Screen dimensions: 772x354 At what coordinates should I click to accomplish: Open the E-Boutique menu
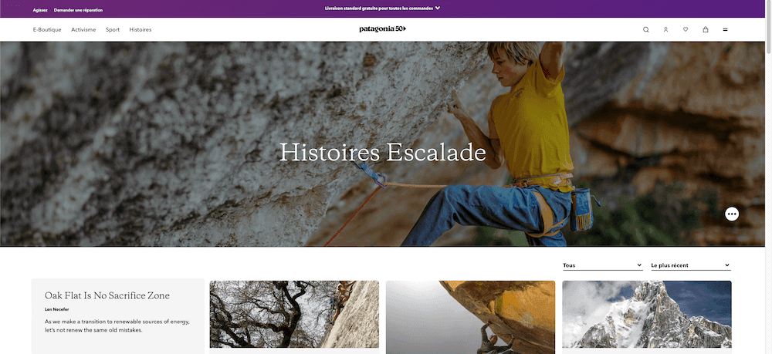pos(47,29)
